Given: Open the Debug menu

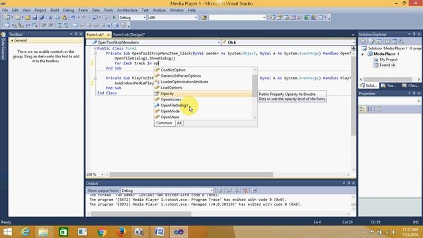Looking at the screenshot, I should point(69,11).
